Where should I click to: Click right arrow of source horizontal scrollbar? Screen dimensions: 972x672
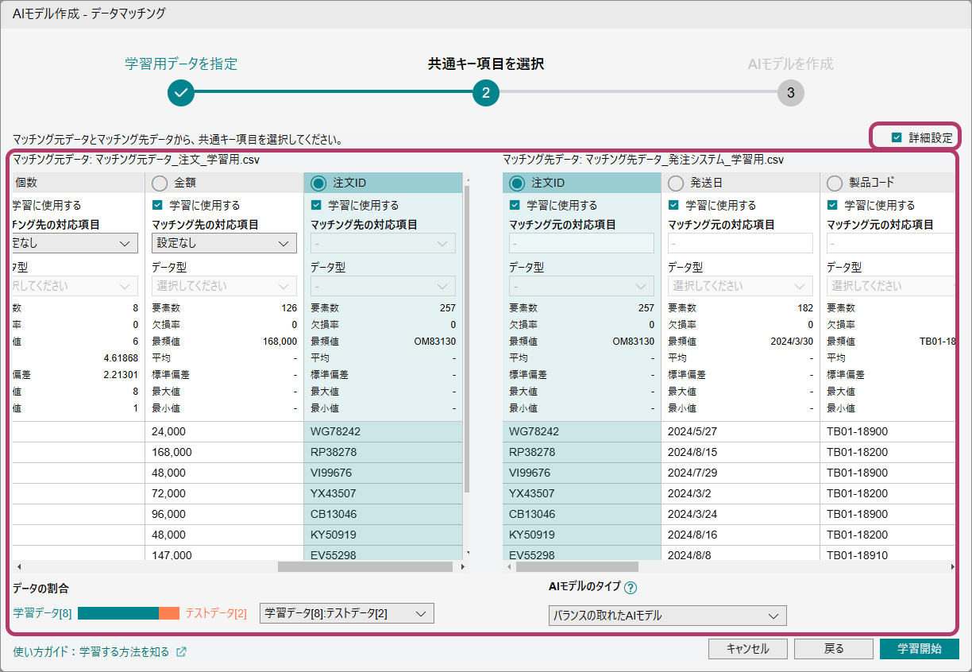[x=464, y=567]
